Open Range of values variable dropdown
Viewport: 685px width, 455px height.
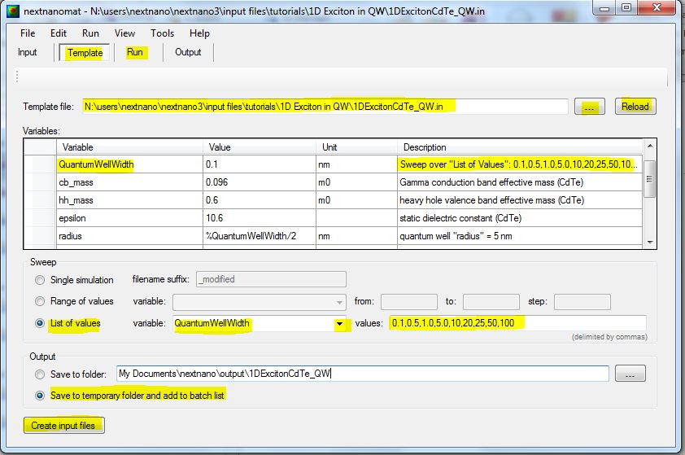tap(339, 302)
